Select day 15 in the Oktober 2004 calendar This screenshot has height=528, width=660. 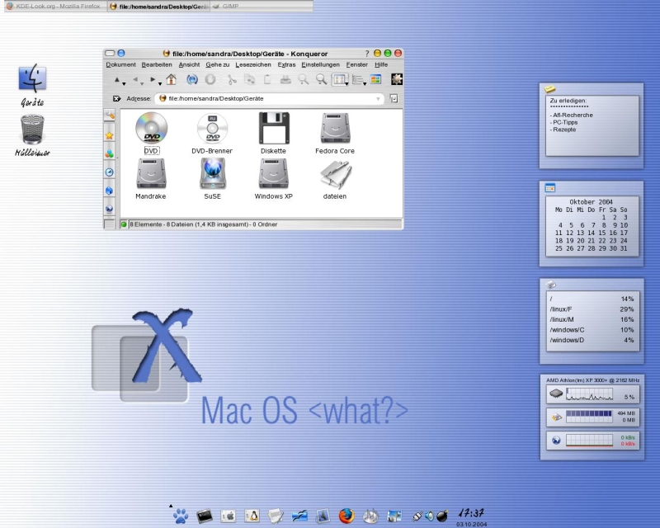(x=602, y=233)
